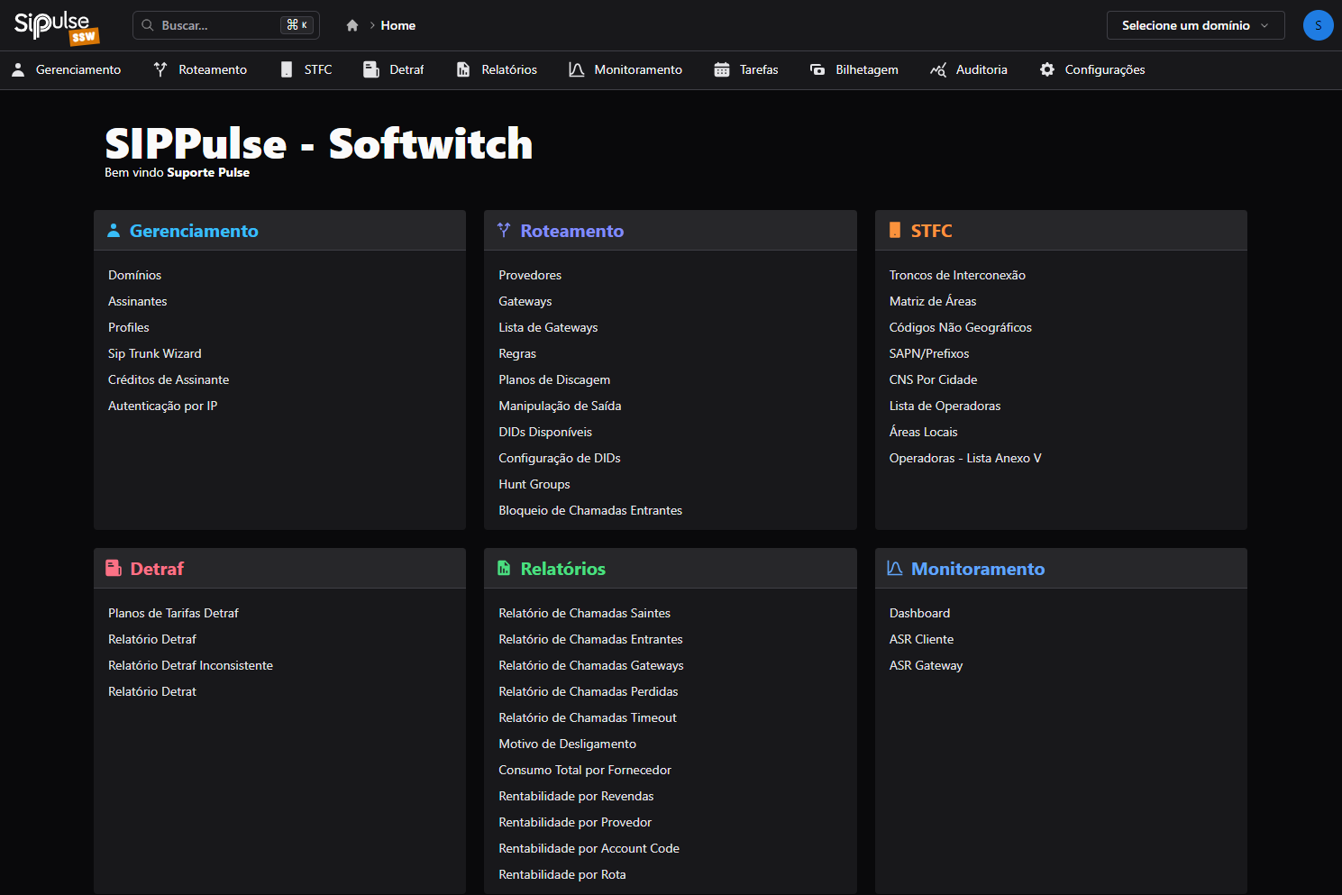Click Relatórios file icon in navbar
This screenshot has height=895, width=1342.
pyautogui.click(x=463, y=69)
